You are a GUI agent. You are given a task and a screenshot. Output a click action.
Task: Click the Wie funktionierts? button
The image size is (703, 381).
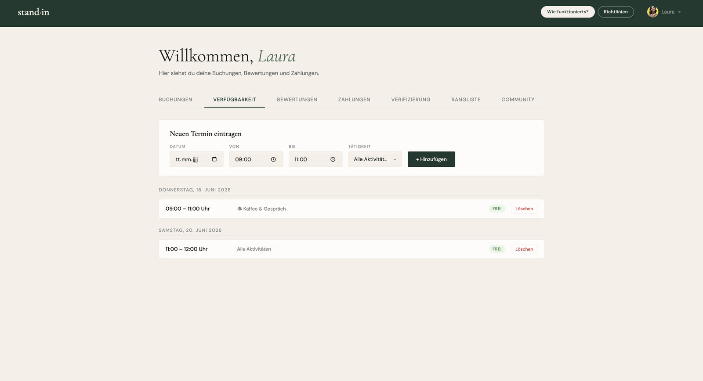click(x=568, y=12)
